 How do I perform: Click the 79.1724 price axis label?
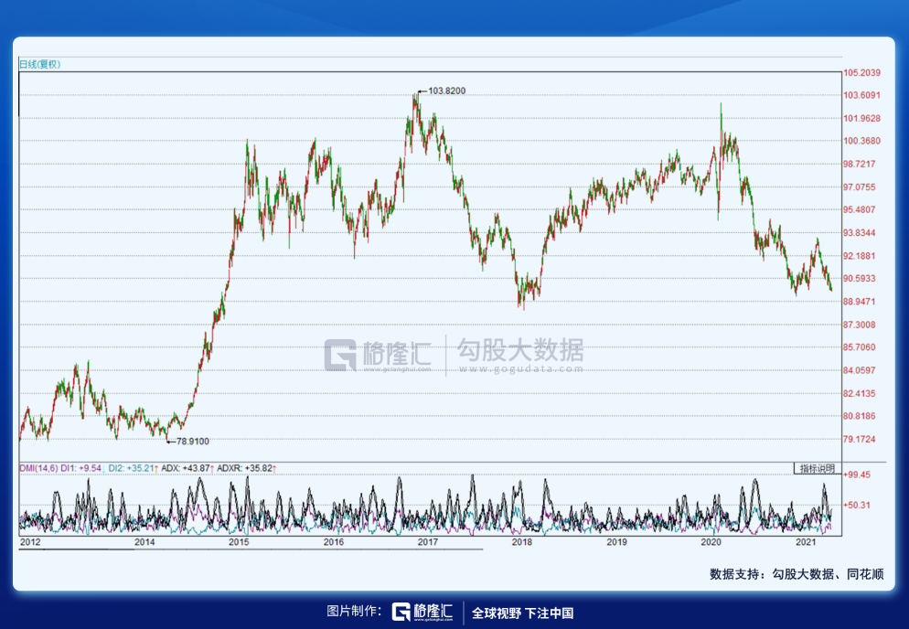point(859,440)
